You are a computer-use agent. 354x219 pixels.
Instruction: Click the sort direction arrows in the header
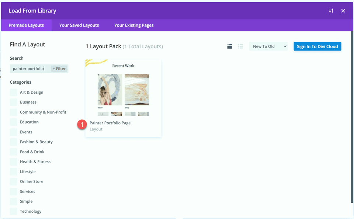pyautogui.click(x=331, y=11)
